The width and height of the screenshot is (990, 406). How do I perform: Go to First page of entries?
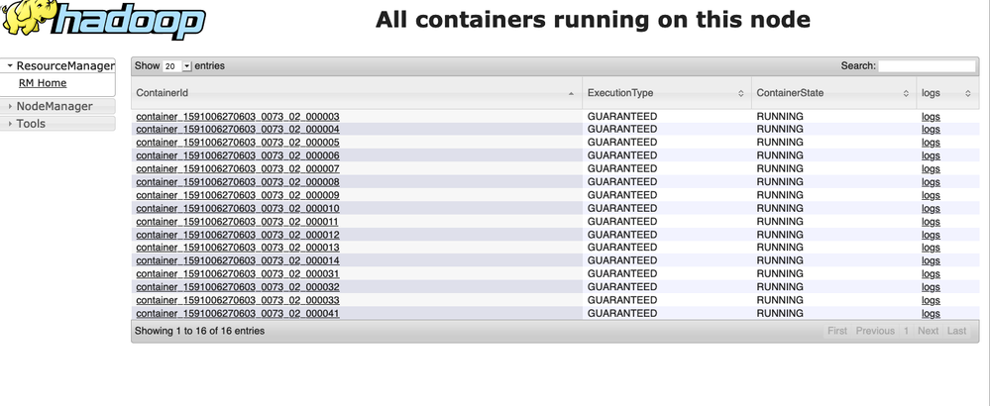(837, 331)
